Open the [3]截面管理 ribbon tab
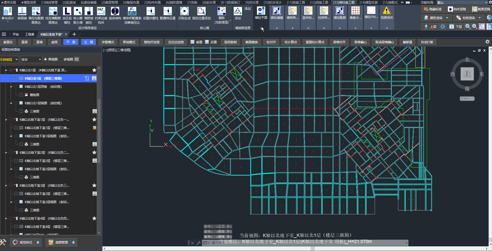 [x=110, y=2]
